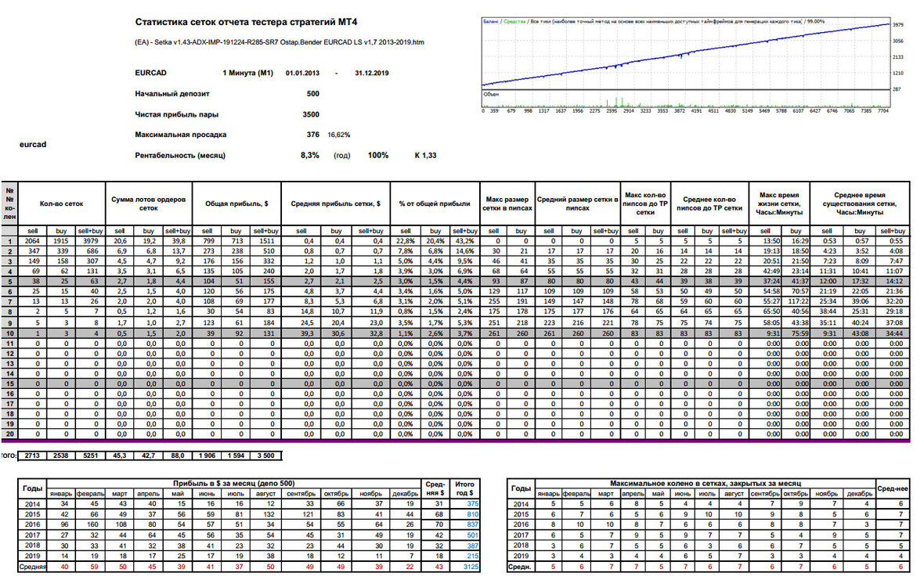Screen dimensions: 924x587
Task: Click the "Макс время жизни сетки" header
Action: [x=779, y=203]
